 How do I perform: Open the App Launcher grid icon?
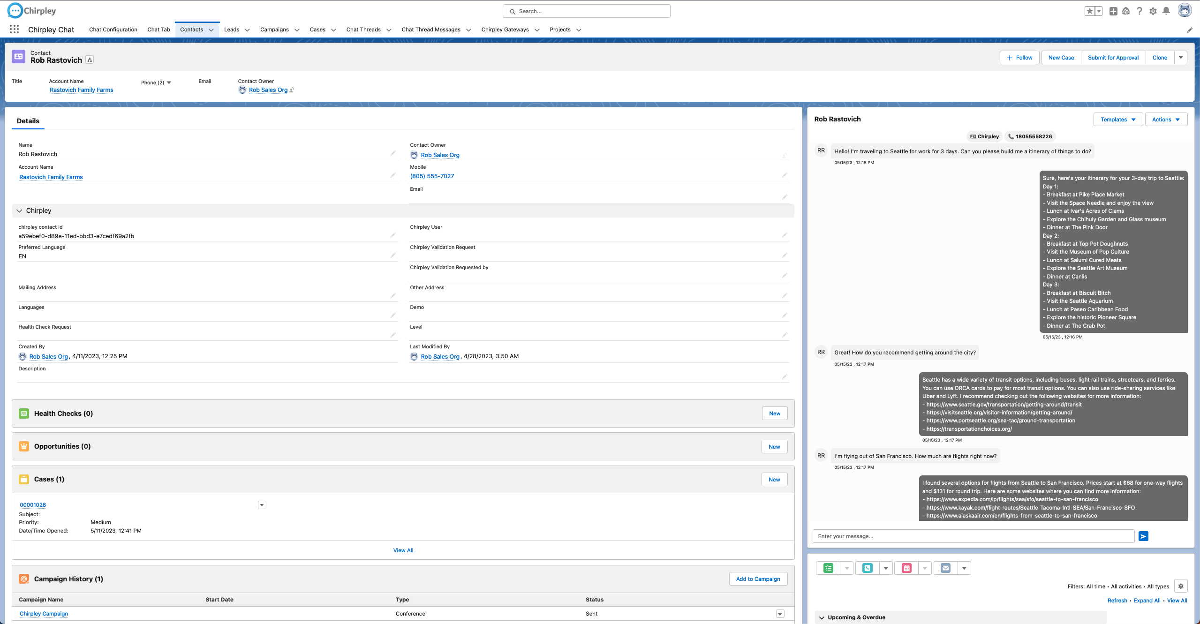[x=14, y=30]
